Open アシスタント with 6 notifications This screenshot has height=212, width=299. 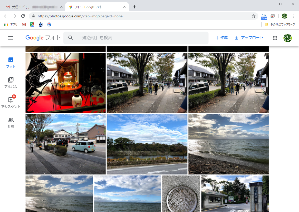coord(11,101)
